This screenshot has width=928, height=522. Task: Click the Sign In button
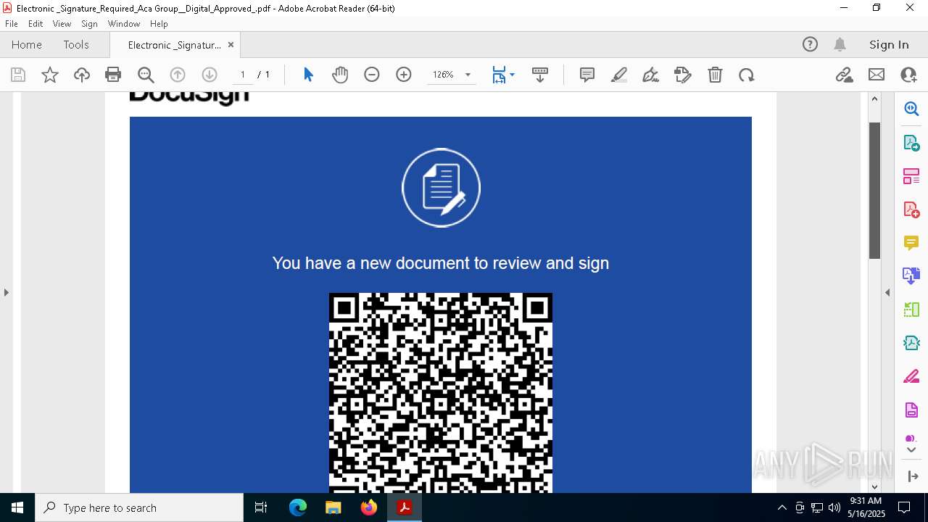click(x=889, y=45)
